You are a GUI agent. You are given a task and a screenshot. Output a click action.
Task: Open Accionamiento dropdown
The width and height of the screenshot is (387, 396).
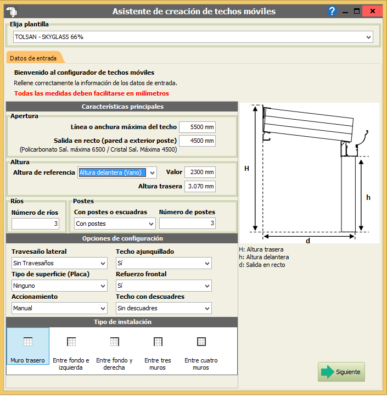click(59, 308)
